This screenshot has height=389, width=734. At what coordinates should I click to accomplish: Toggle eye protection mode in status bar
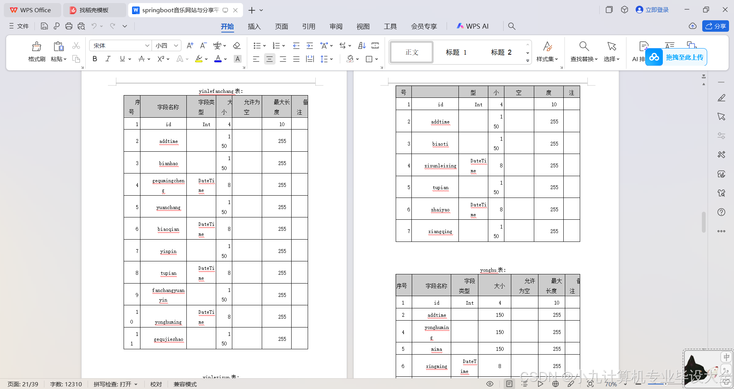490,384
